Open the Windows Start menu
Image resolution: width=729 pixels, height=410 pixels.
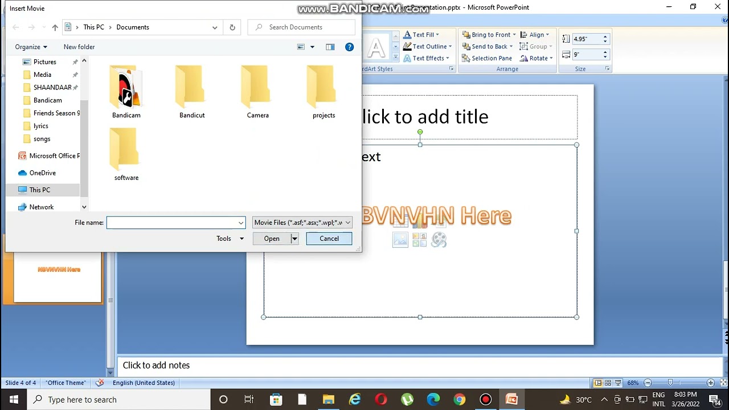coord(14,400)
